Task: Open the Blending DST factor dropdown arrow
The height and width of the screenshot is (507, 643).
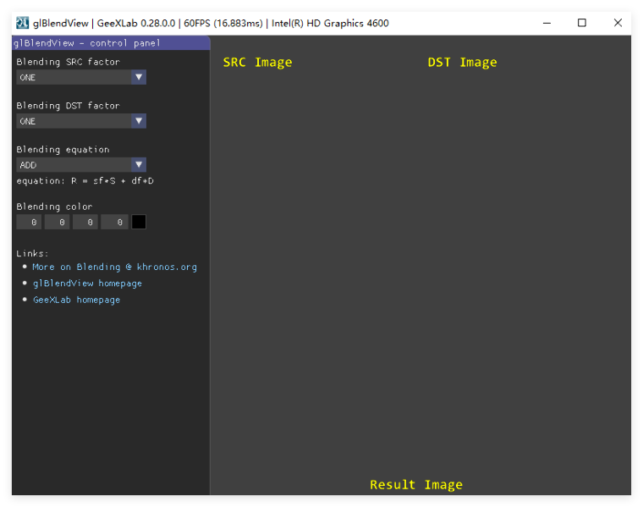Action: pyautogui.click(x=139, y=121)
